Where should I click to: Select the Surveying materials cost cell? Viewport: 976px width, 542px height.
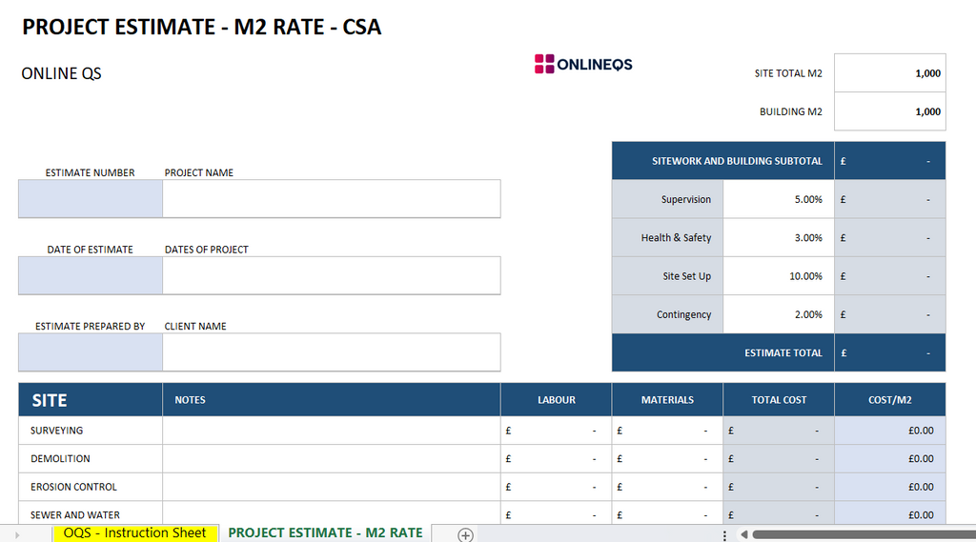pyautogui.click(x=667, y=431)
